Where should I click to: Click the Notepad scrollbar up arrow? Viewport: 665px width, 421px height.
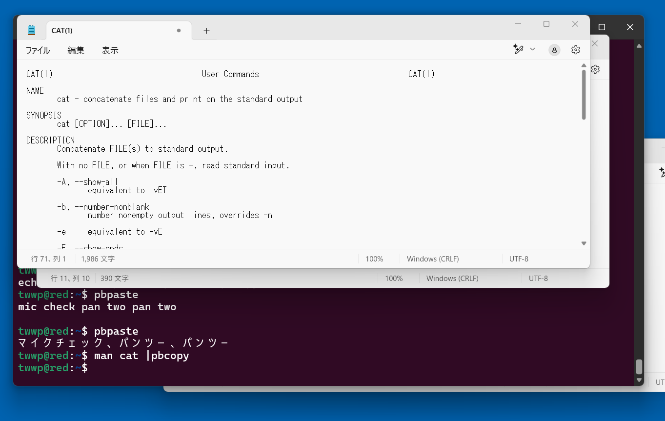[x=584, y=65]
